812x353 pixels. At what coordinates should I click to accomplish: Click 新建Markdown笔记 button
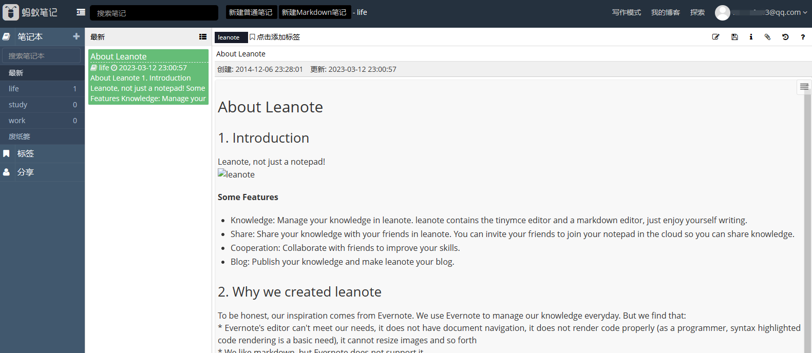[314, 12]
